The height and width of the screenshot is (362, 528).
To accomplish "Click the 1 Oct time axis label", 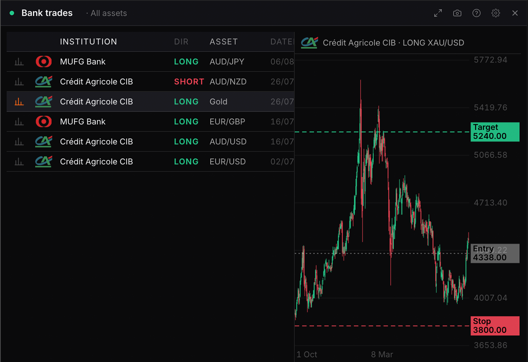I will tap(307, 354).
